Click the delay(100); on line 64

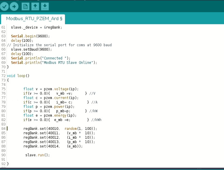pyautogui.click(x=22, y=40)
